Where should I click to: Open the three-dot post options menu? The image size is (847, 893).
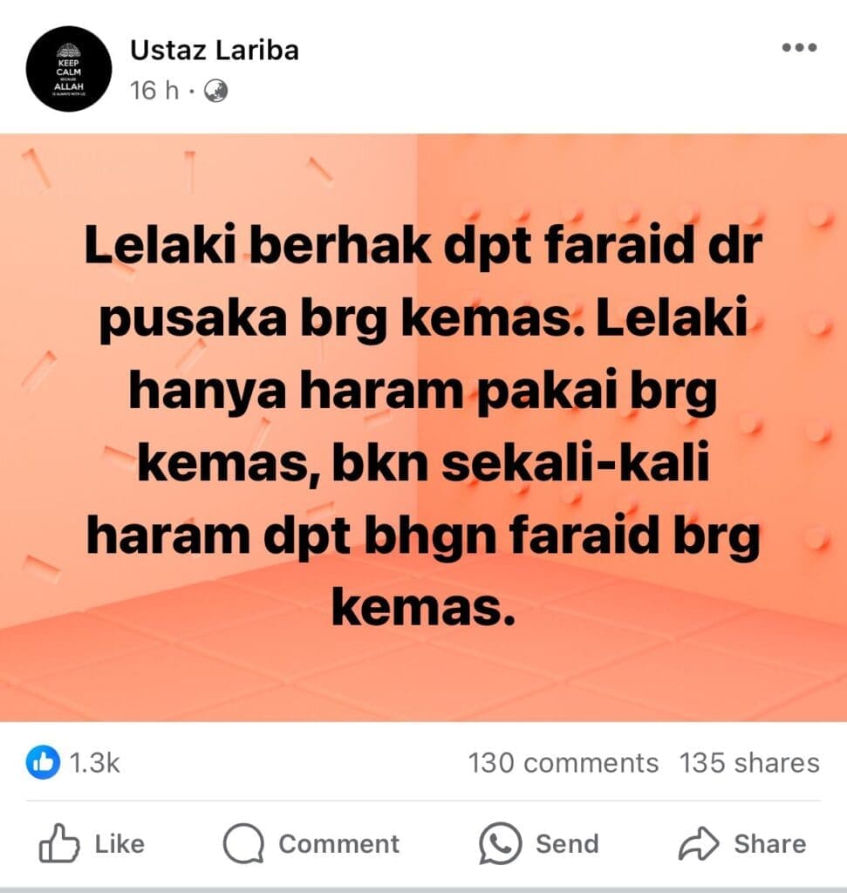tap(799, 47)
